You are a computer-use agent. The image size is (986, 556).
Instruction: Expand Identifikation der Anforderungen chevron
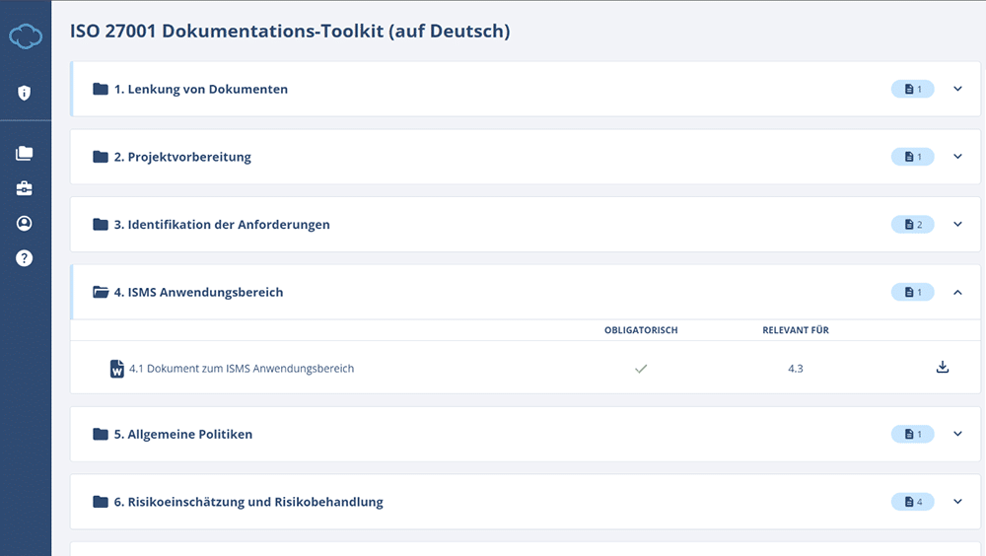tap(957, 224)
